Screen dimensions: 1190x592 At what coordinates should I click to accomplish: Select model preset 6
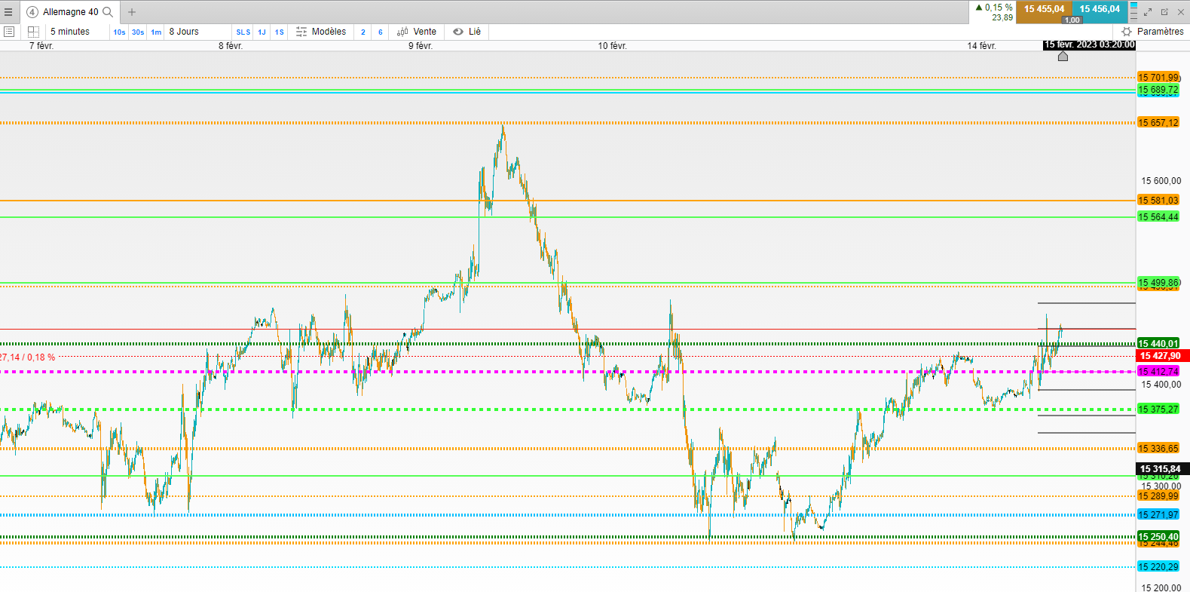(x=381, y=32)
